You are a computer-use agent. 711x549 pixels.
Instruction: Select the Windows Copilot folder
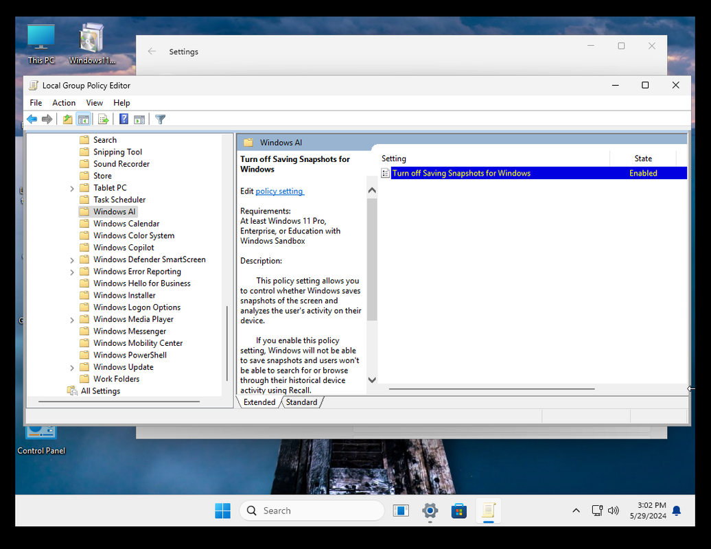[x=117, y=248]
